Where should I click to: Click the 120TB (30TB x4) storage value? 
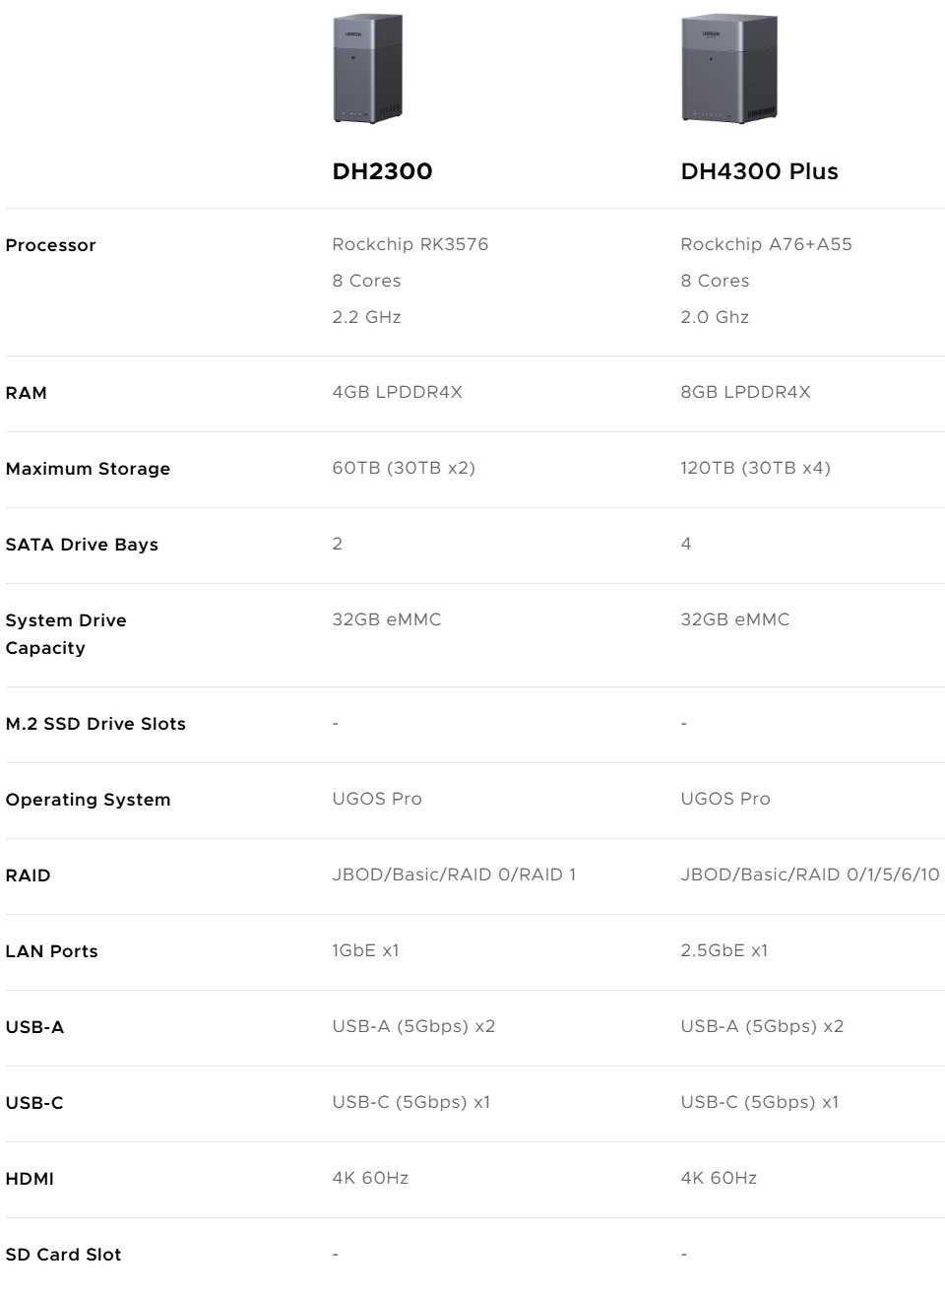click(755, 468)
